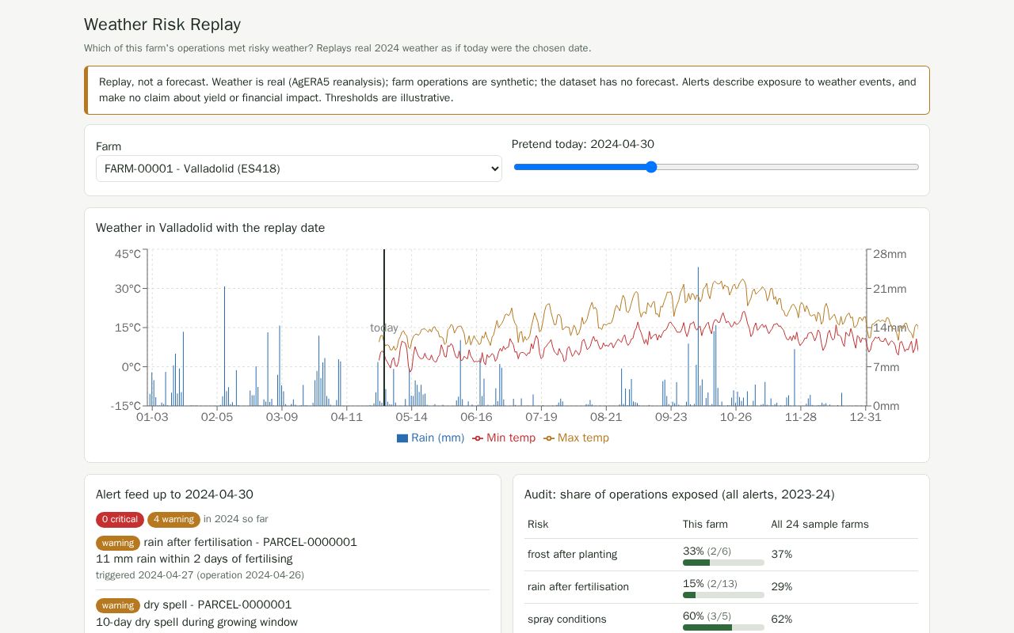Click the 'in 2024 so far' text
Screen dimensions: 1014x633
click(x=236, y=519)
